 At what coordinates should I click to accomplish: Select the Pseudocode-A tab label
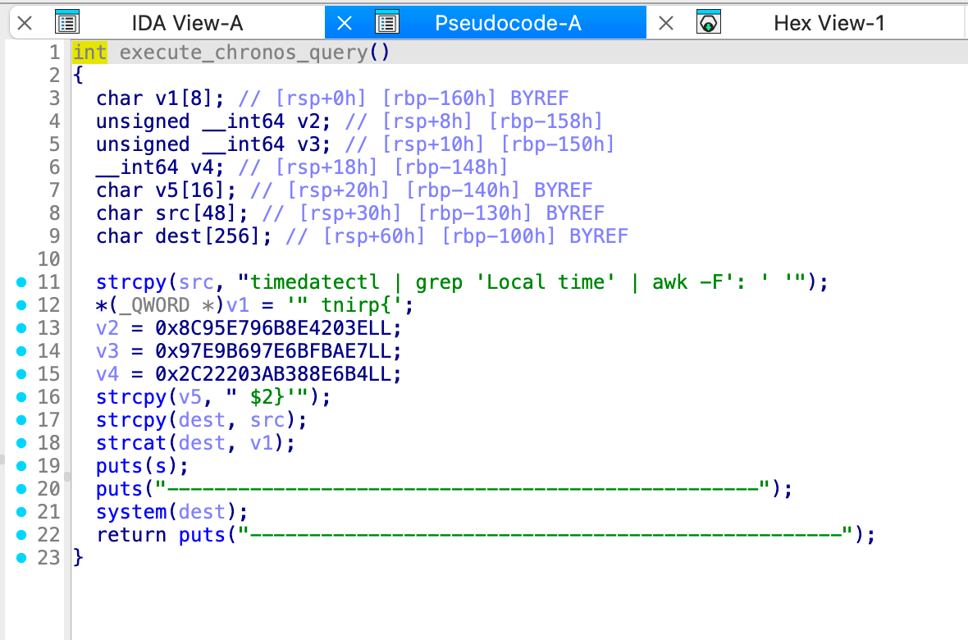point(508,23)
